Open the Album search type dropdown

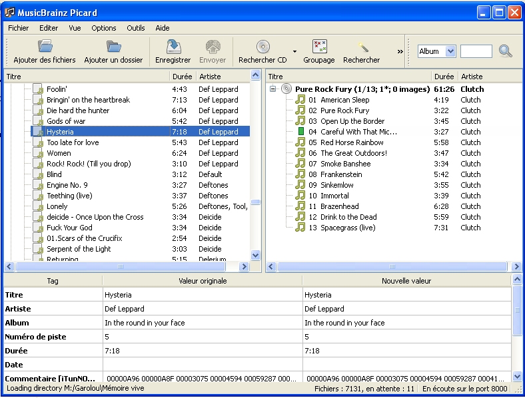pyautogui.click(x=450, y=51)
